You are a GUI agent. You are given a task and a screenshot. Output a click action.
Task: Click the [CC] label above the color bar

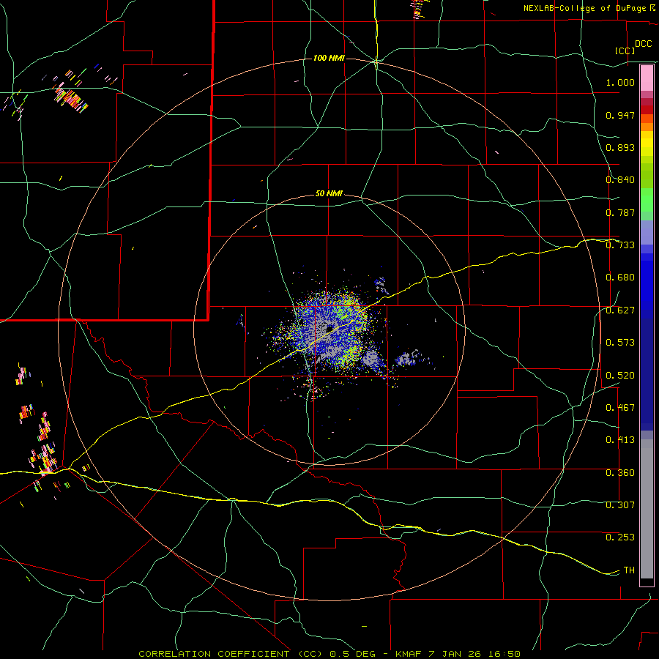(x=625, y=51)
